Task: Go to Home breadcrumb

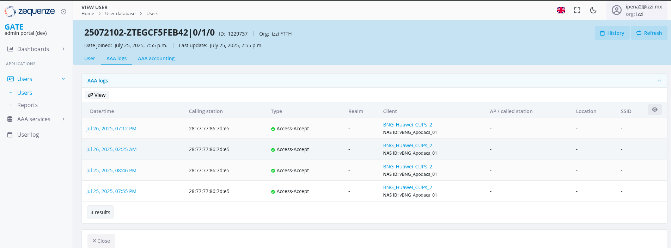Action: tap(88, 14)
